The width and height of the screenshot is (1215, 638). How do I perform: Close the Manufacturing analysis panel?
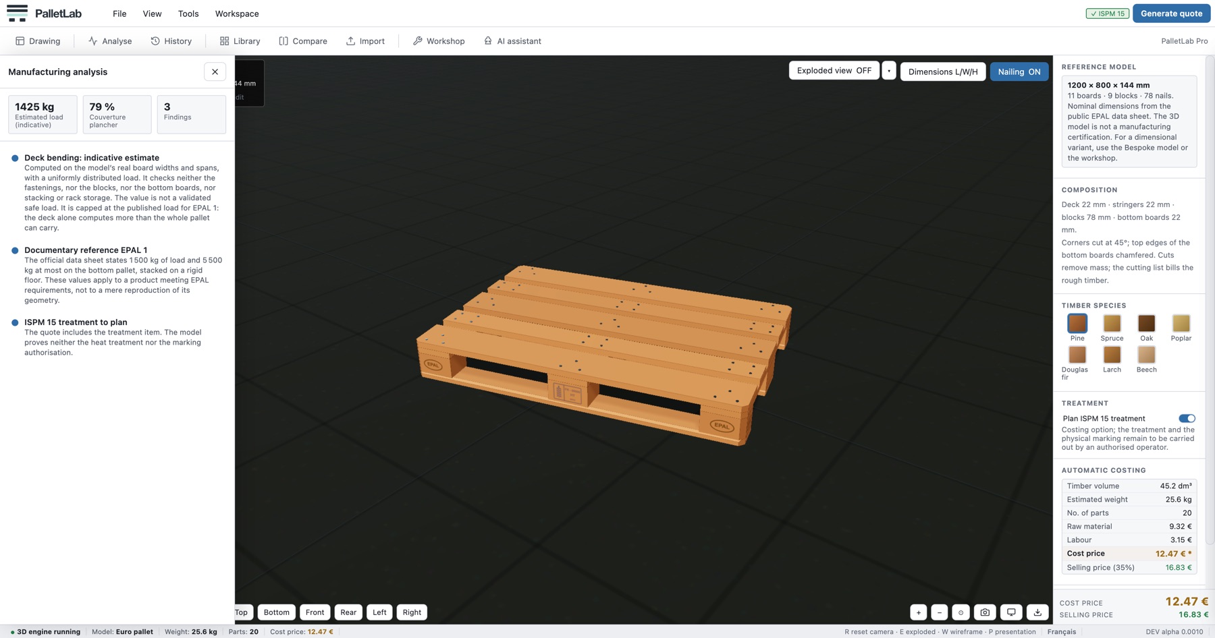(x=215, y=71)
